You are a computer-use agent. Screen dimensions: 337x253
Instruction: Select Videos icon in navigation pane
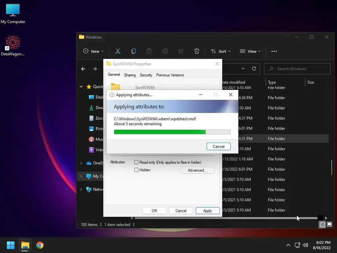pos(91,150)
